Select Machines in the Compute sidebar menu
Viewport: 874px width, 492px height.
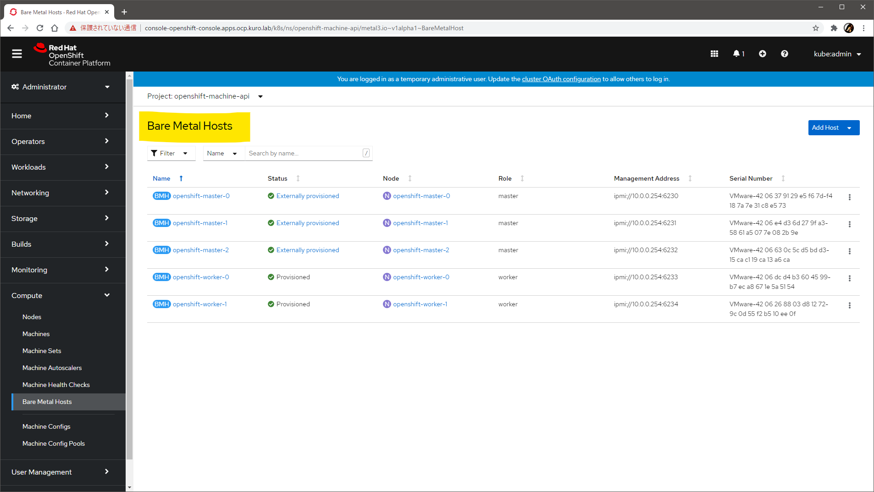pos(36,333)
